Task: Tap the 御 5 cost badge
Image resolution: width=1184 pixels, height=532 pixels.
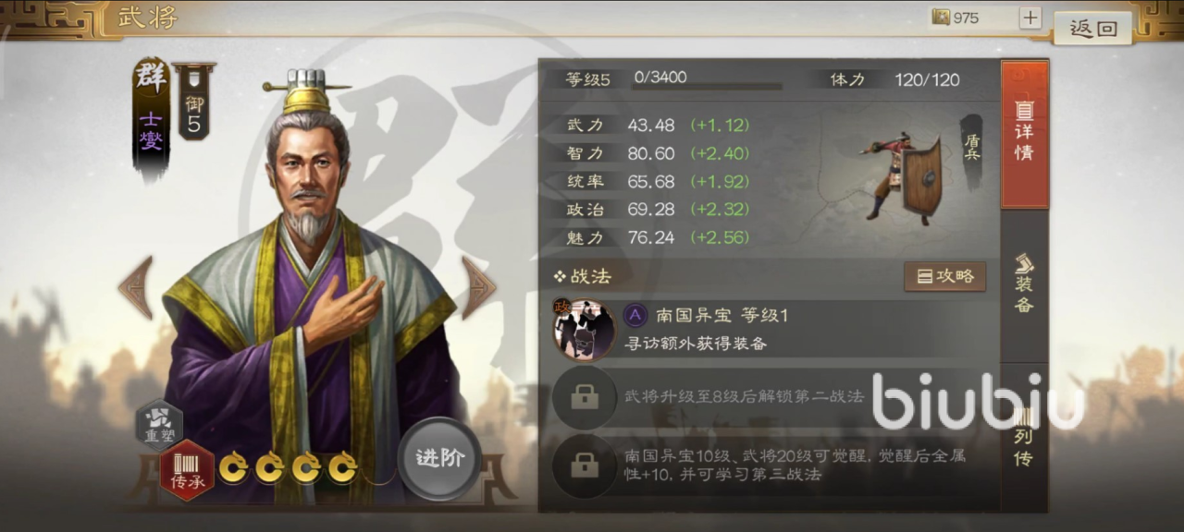Action: point(192,103)
